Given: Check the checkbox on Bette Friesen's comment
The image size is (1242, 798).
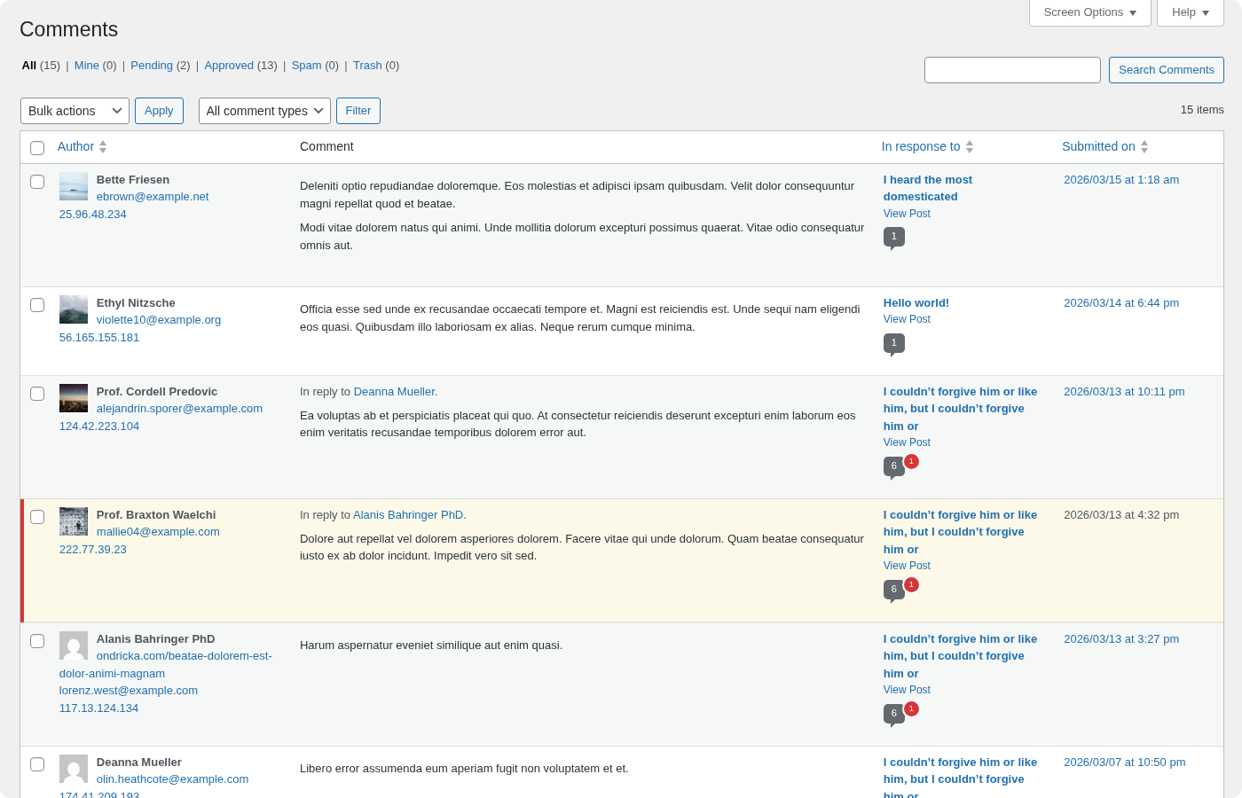Looking at the screenshot, I should [x=37, y=182].
